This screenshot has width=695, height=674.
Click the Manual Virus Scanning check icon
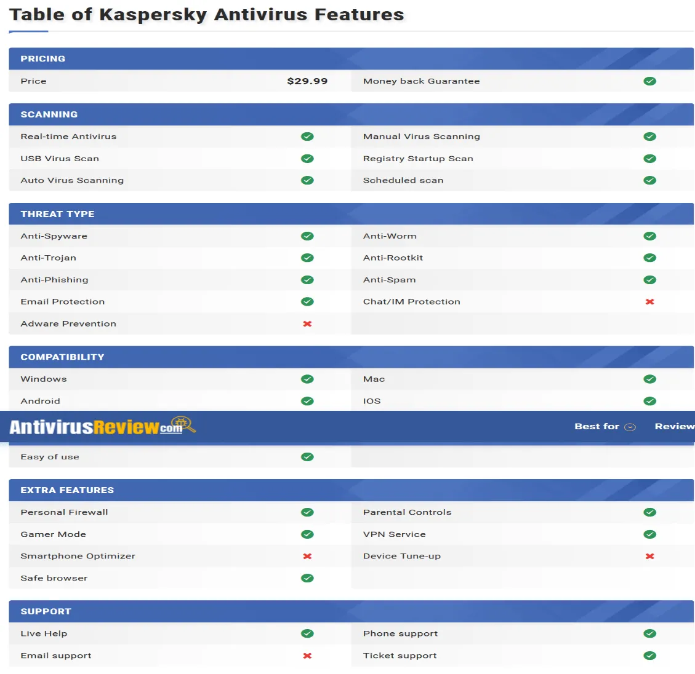point(650,137)
